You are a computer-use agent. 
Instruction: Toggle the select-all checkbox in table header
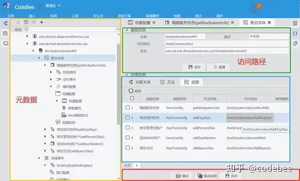tap(132, 98)
